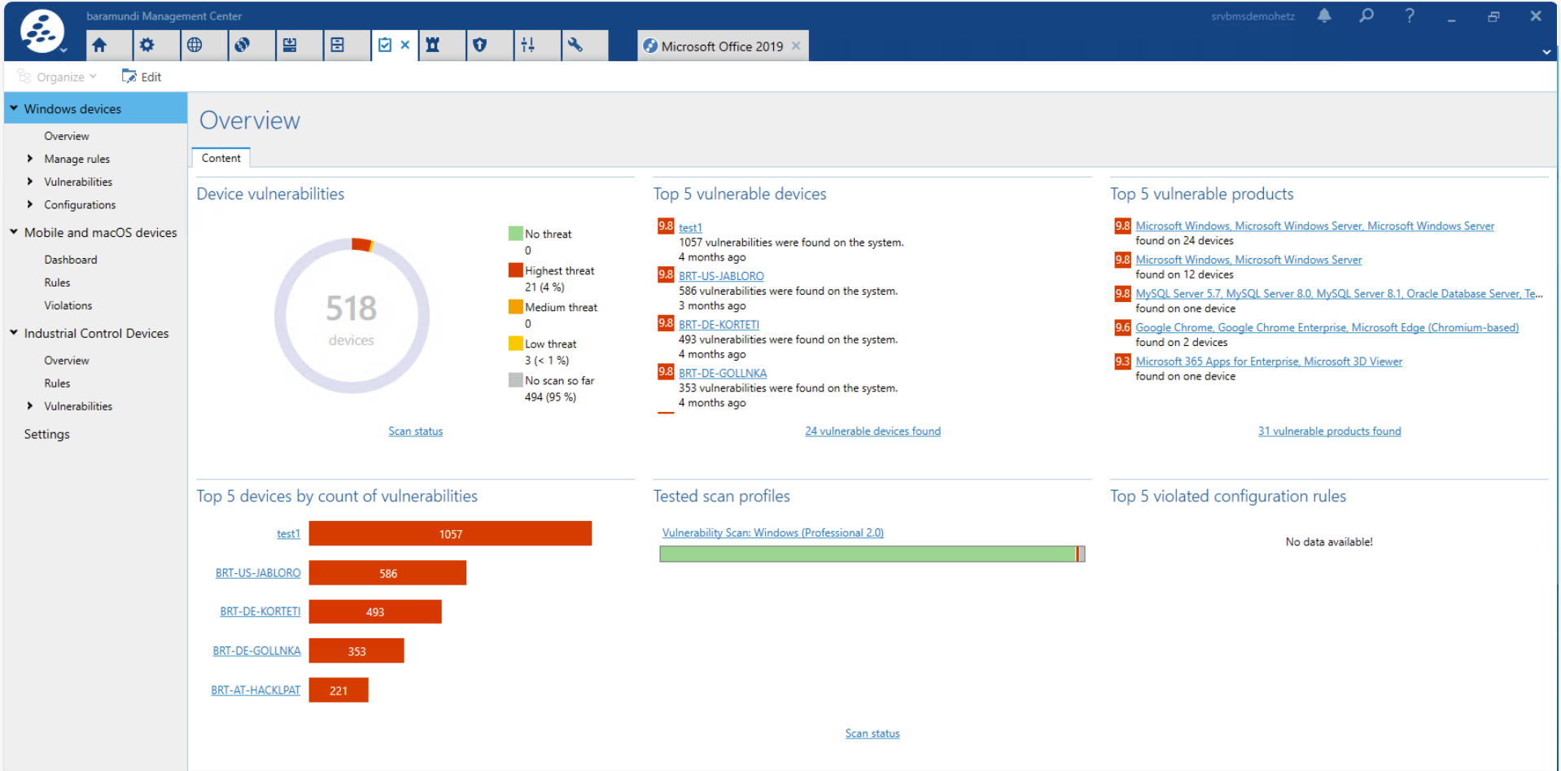Click the '24 vulnerable devices found' link
The image size is (1561, 771).
tap(872, 431)
